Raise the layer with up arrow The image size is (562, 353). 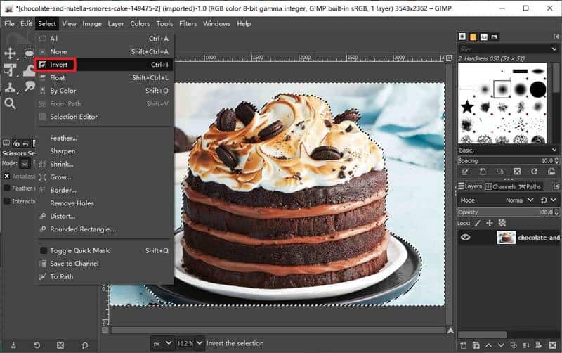pos(488,345)
